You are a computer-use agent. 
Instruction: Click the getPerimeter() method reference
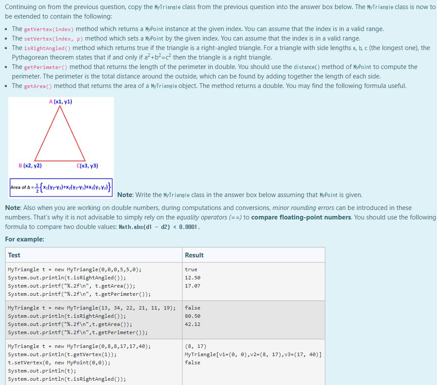(x=46, y=67)
